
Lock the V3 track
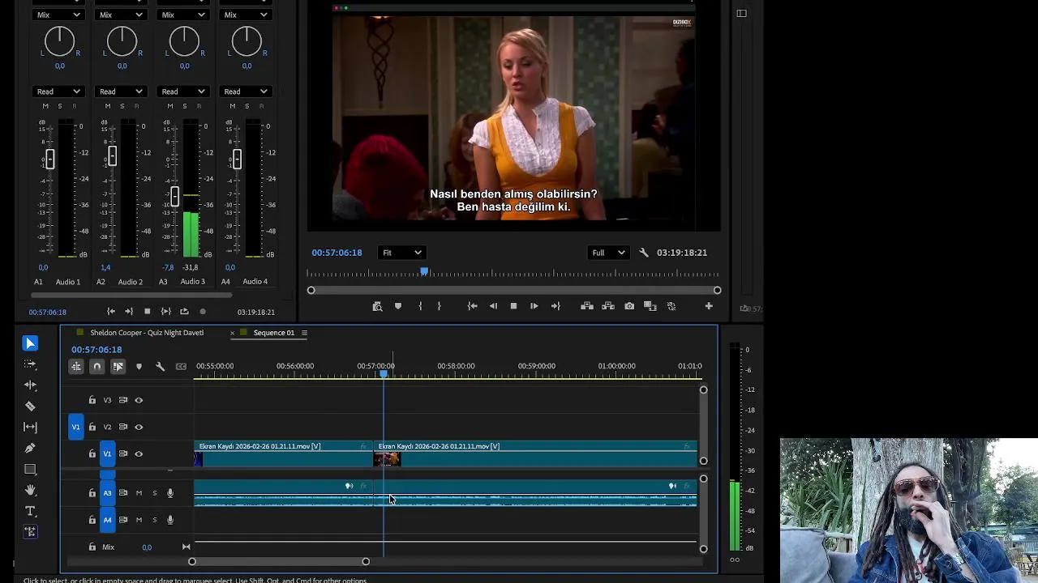[x=92, y=400]
